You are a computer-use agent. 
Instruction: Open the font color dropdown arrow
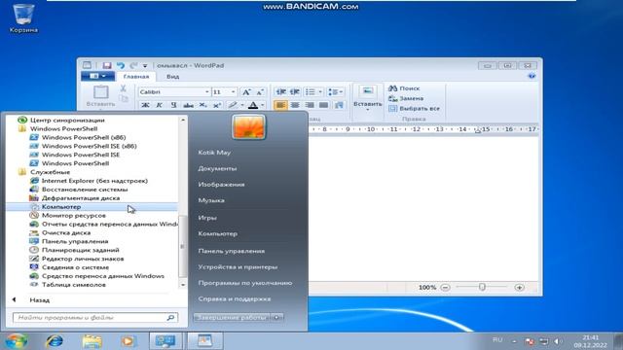(x=262, y=105)
